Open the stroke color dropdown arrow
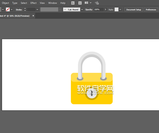 click(12, 10)
